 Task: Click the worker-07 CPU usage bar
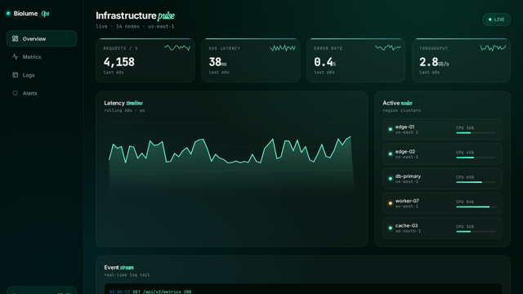click(476, 207)
